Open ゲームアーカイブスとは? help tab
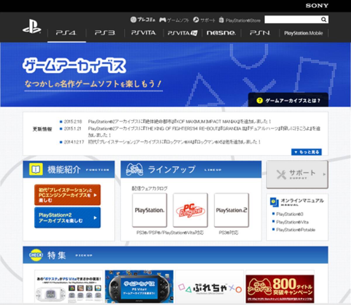The height and width of the screenshot is (305, 351). (288, 101)
